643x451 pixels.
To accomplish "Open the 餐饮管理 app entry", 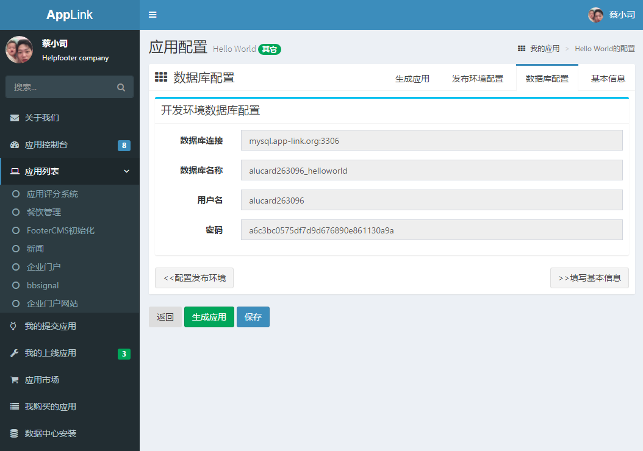I will [x=70, y=212].
